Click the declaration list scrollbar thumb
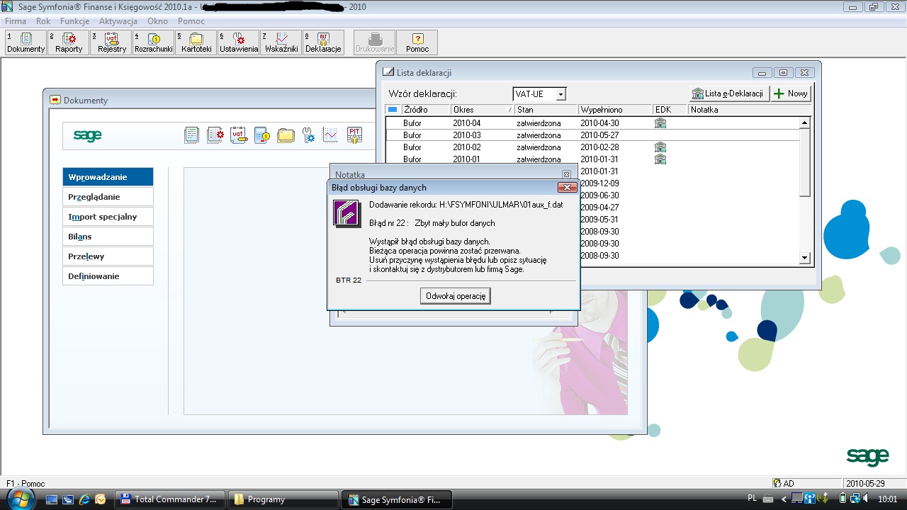The width and height of the screenshot is (907, 510). [x=804, y=162]
